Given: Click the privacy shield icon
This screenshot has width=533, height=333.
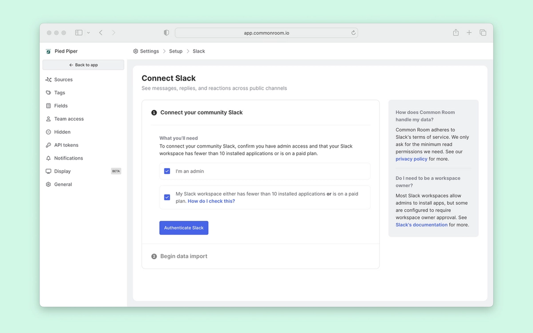Looking at the screenshot, I should point(166,33).
